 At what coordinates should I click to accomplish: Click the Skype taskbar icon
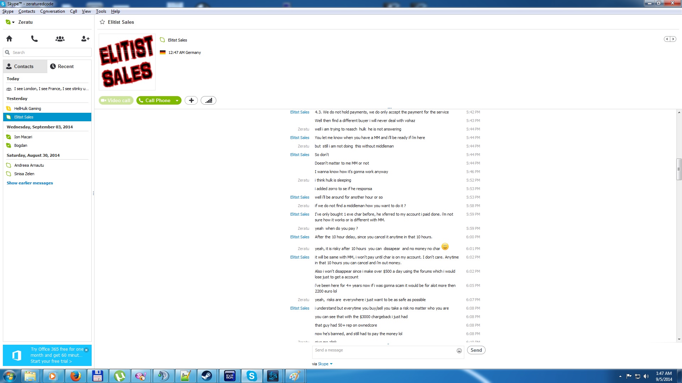coord(251,376)
